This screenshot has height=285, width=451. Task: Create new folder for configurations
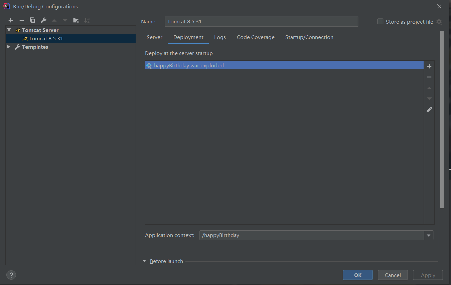pos(76,20)
